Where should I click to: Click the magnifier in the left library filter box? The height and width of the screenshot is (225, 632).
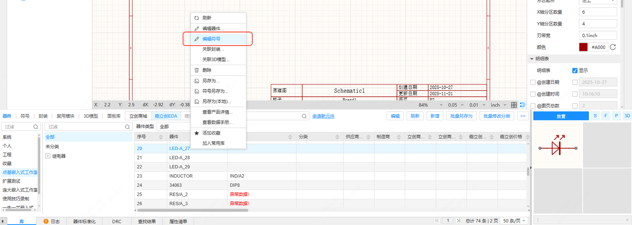click(x=36, y=127)
